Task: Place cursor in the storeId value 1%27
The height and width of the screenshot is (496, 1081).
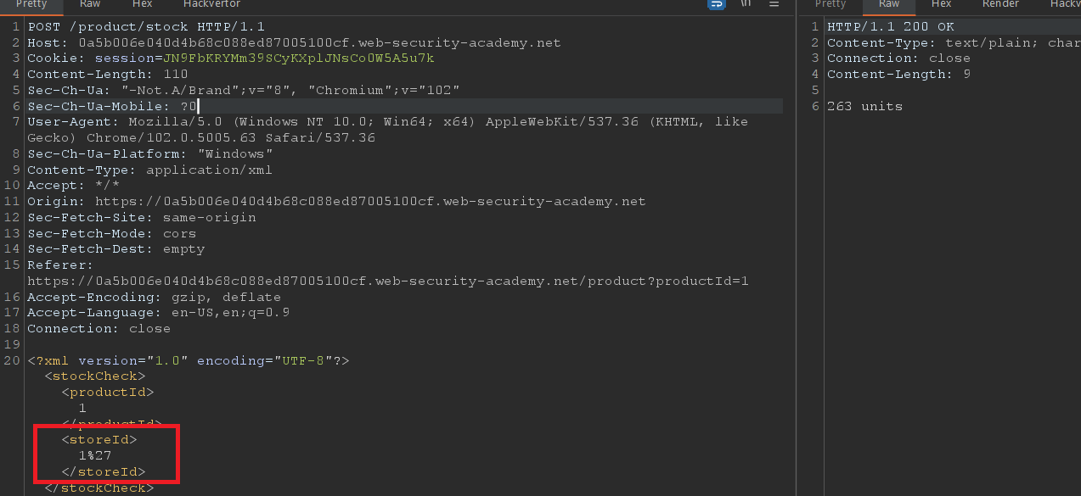Action: point(95,456)
